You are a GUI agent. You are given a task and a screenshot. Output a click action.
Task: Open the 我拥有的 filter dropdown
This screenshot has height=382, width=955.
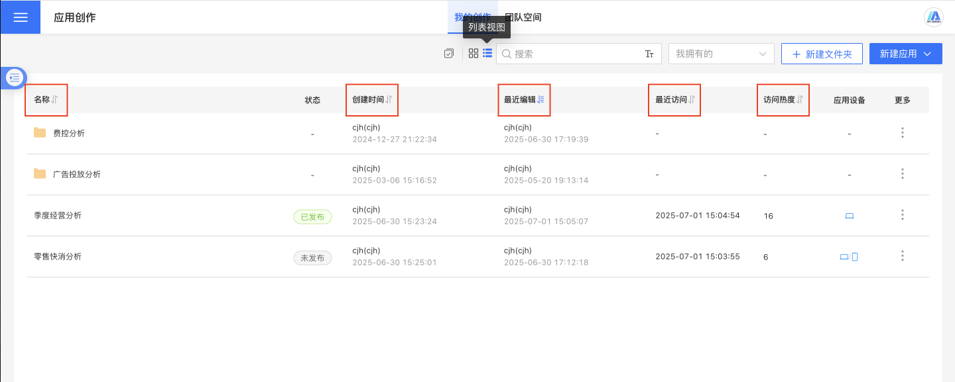pyautogui.click(x=722, y=54)
